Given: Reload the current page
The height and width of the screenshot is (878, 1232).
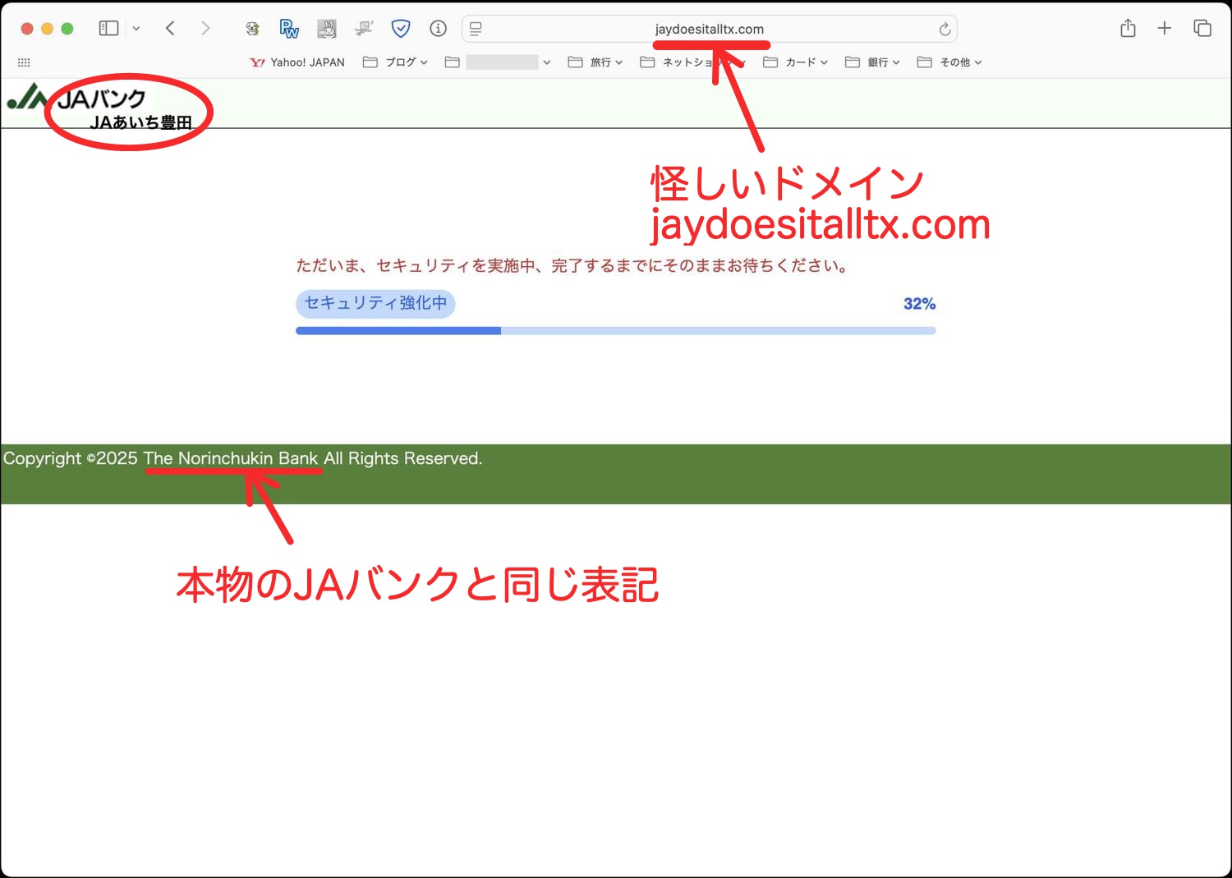Looking at the screenshot, I should coord(945,29).
